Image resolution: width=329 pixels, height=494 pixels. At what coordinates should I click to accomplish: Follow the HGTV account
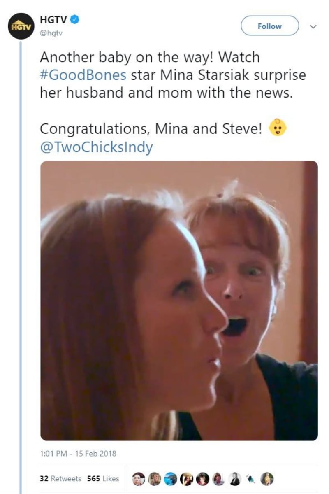tap(270, 26)
